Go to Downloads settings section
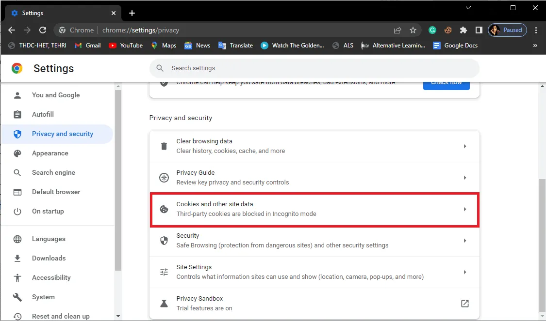Image resolution: width=546 pixels, height=321 pixels. click(49, 258)
